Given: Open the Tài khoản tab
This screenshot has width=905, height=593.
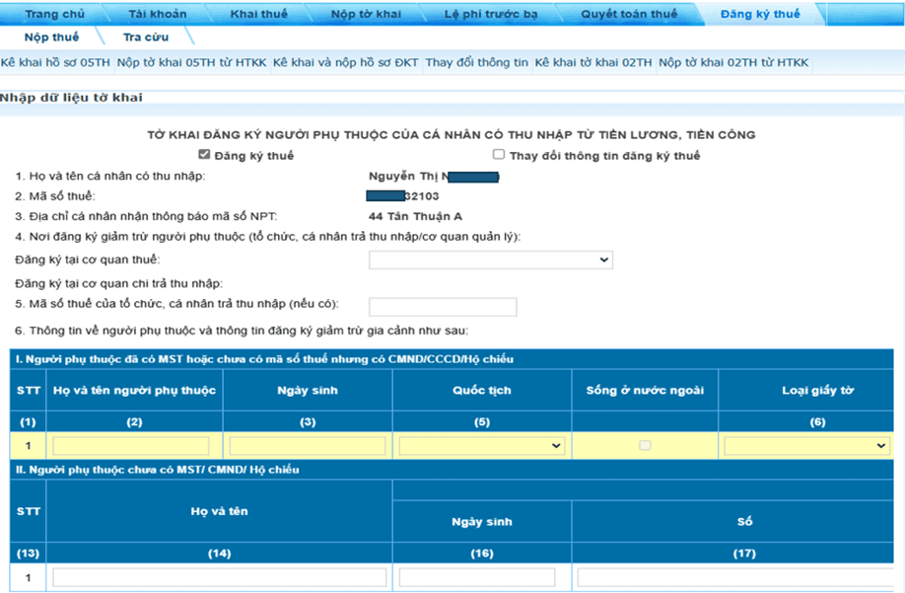Looking at the screenshot, I should pos(157,15).
